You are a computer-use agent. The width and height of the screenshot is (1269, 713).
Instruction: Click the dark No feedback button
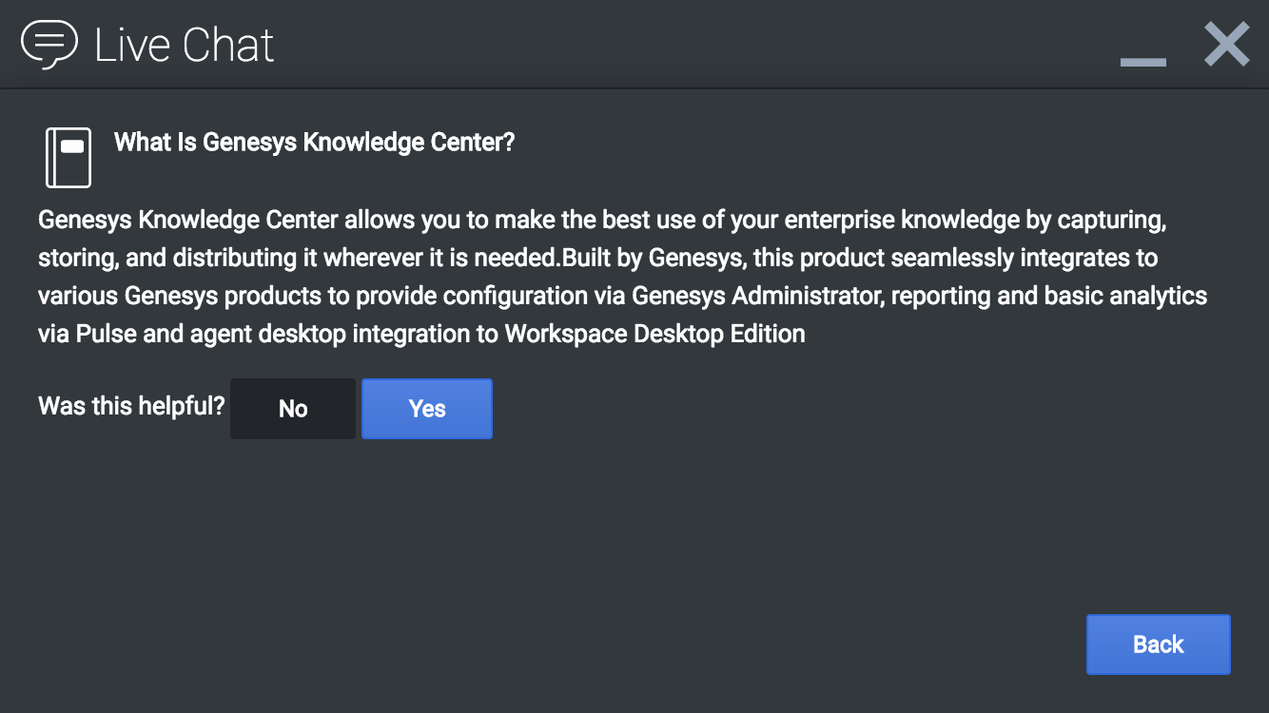293,409
